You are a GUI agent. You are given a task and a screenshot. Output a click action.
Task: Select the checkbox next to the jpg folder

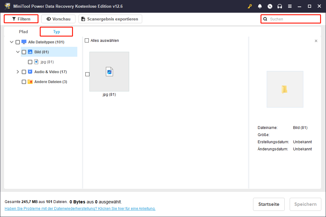click(30, 62)
